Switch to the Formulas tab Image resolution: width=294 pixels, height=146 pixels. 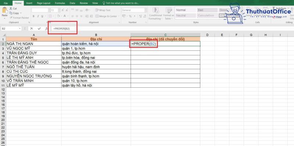[60, 3]
